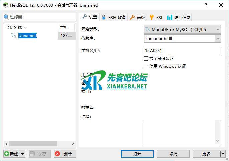Open the 网络类型 MariaDB or MySQL dropdown
Screen dimensions: 229x161
182,29
